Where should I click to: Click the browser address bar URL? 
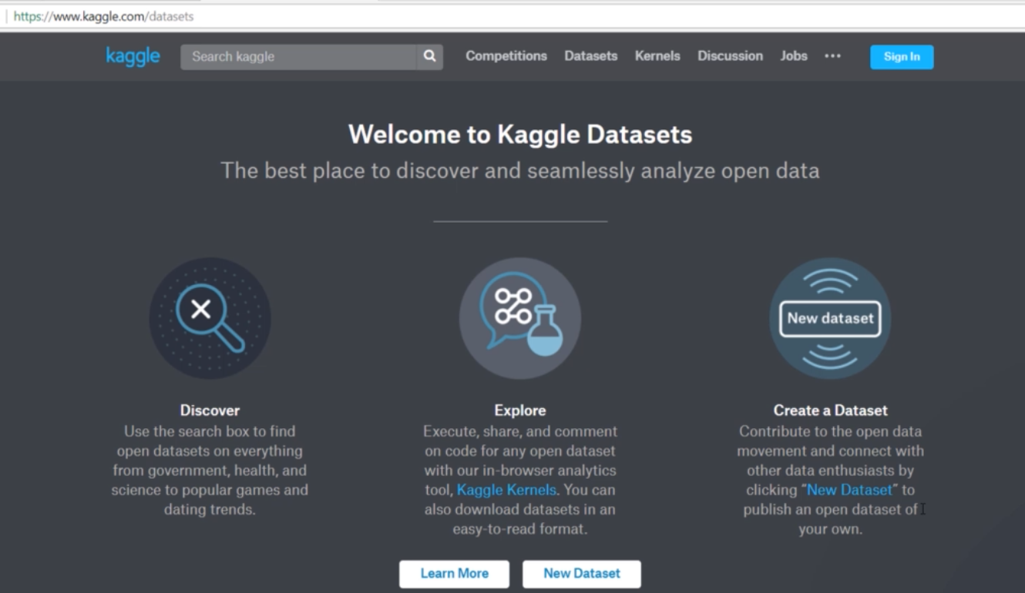(x=104, y=16)
